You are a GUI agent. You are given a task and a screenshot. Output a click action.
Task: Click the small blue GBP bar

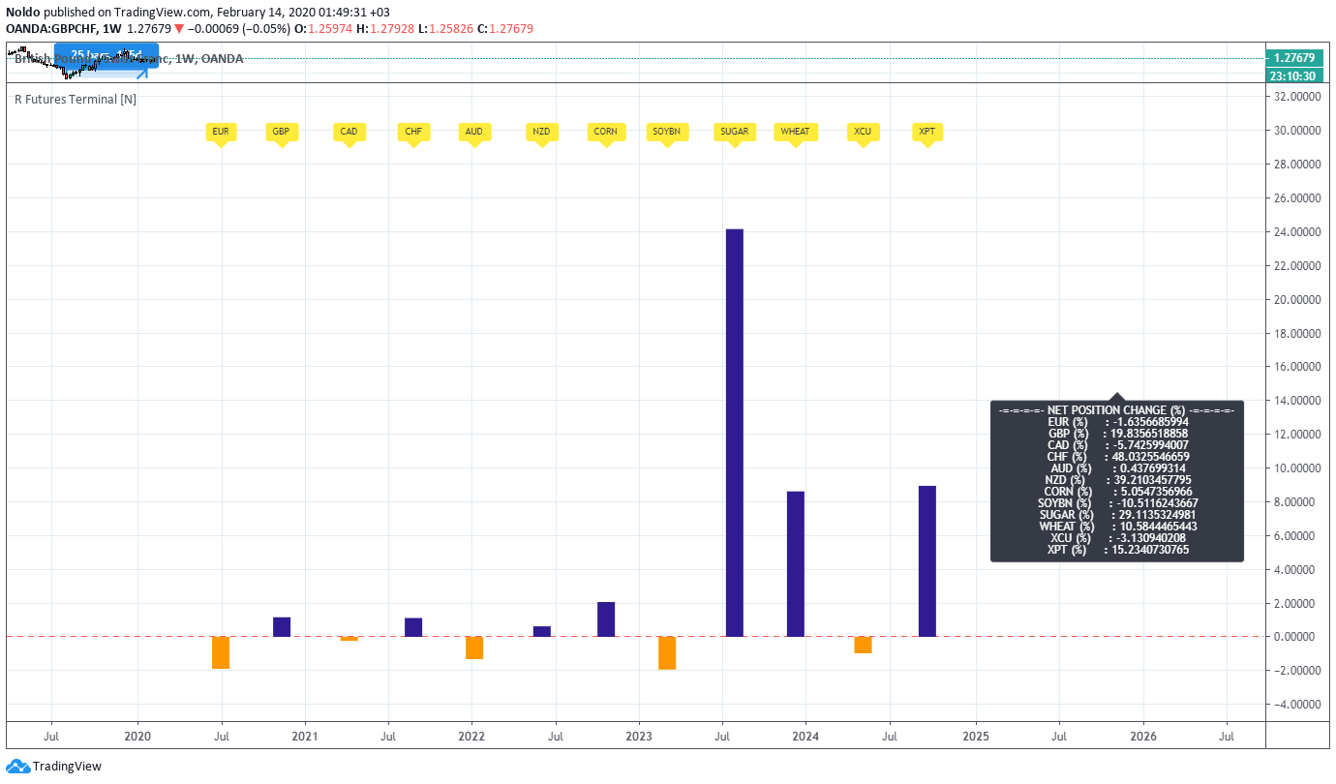coord(282,627)
